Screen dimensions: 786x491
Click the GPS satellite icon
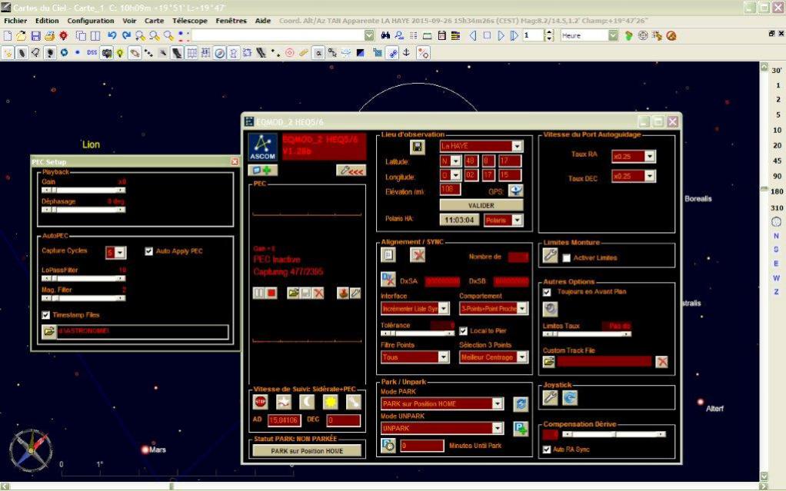coord(515,191)
